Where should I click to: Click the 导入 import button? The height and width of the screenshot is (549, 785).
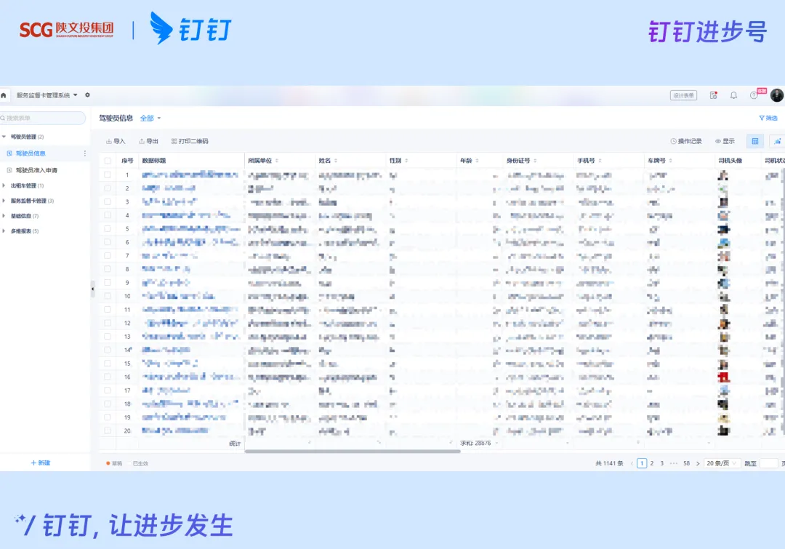(116, 141)
